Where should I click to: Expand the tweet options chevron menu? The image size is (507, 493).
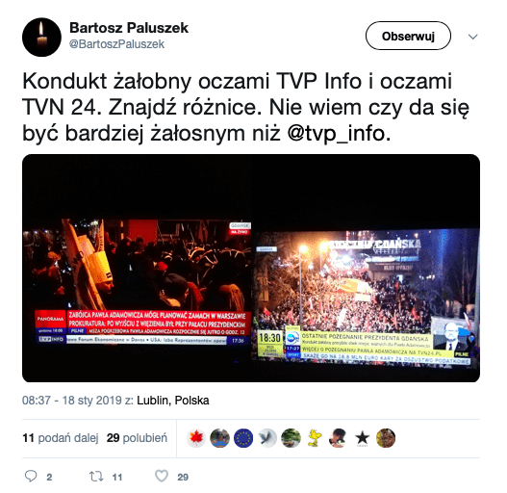pyautogui.click(x=472, y=37)
